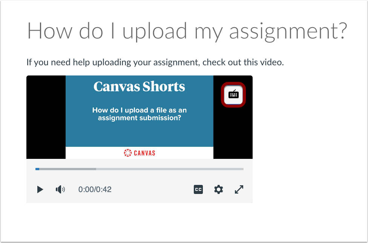The image size is (368, 243).
Task: Click the left black letterbox of video
Action: (x=46, y=117)
